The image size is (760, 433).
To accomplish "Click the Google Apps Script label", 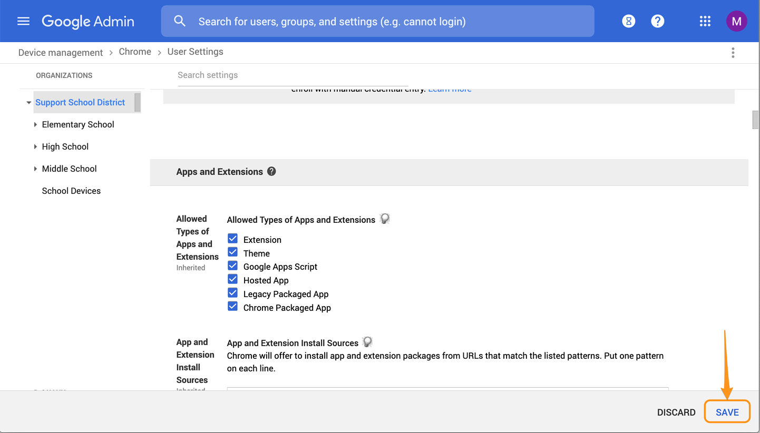I will 280,267.
